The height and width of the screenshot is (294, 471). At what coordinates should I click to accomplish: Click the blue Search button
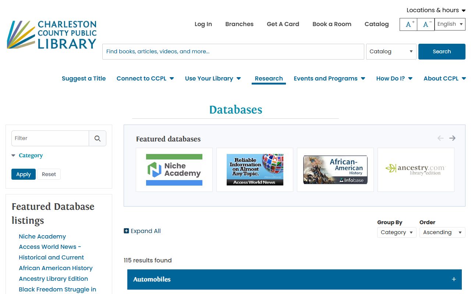coord(442,51)
